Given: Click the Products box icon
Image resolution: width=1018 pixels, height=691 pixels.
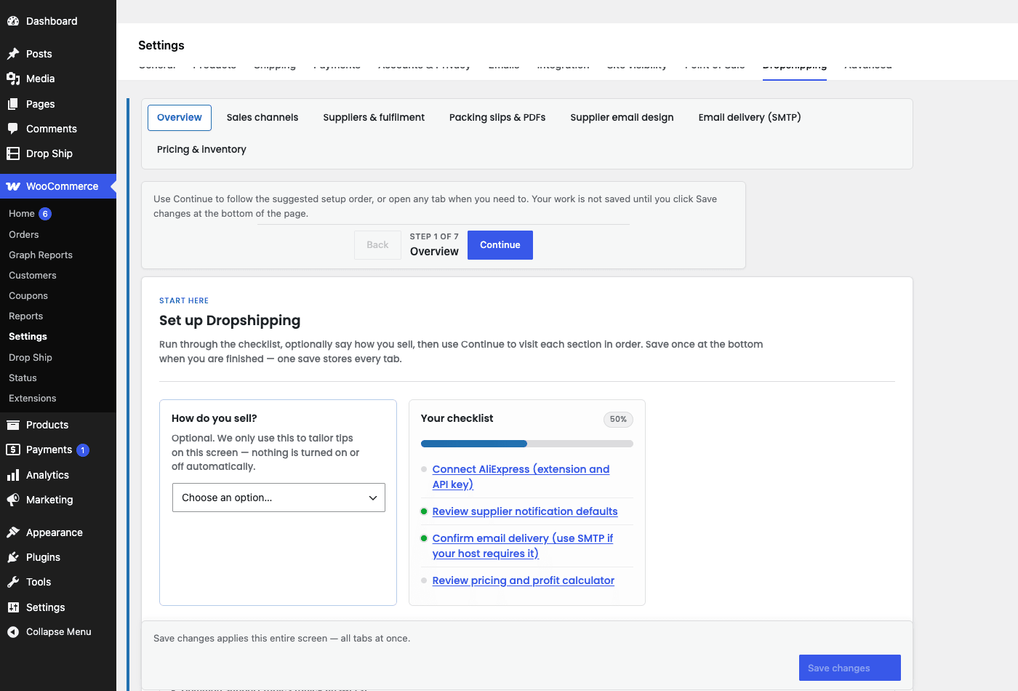Looking at the screenshot, I should pos(13,425).
